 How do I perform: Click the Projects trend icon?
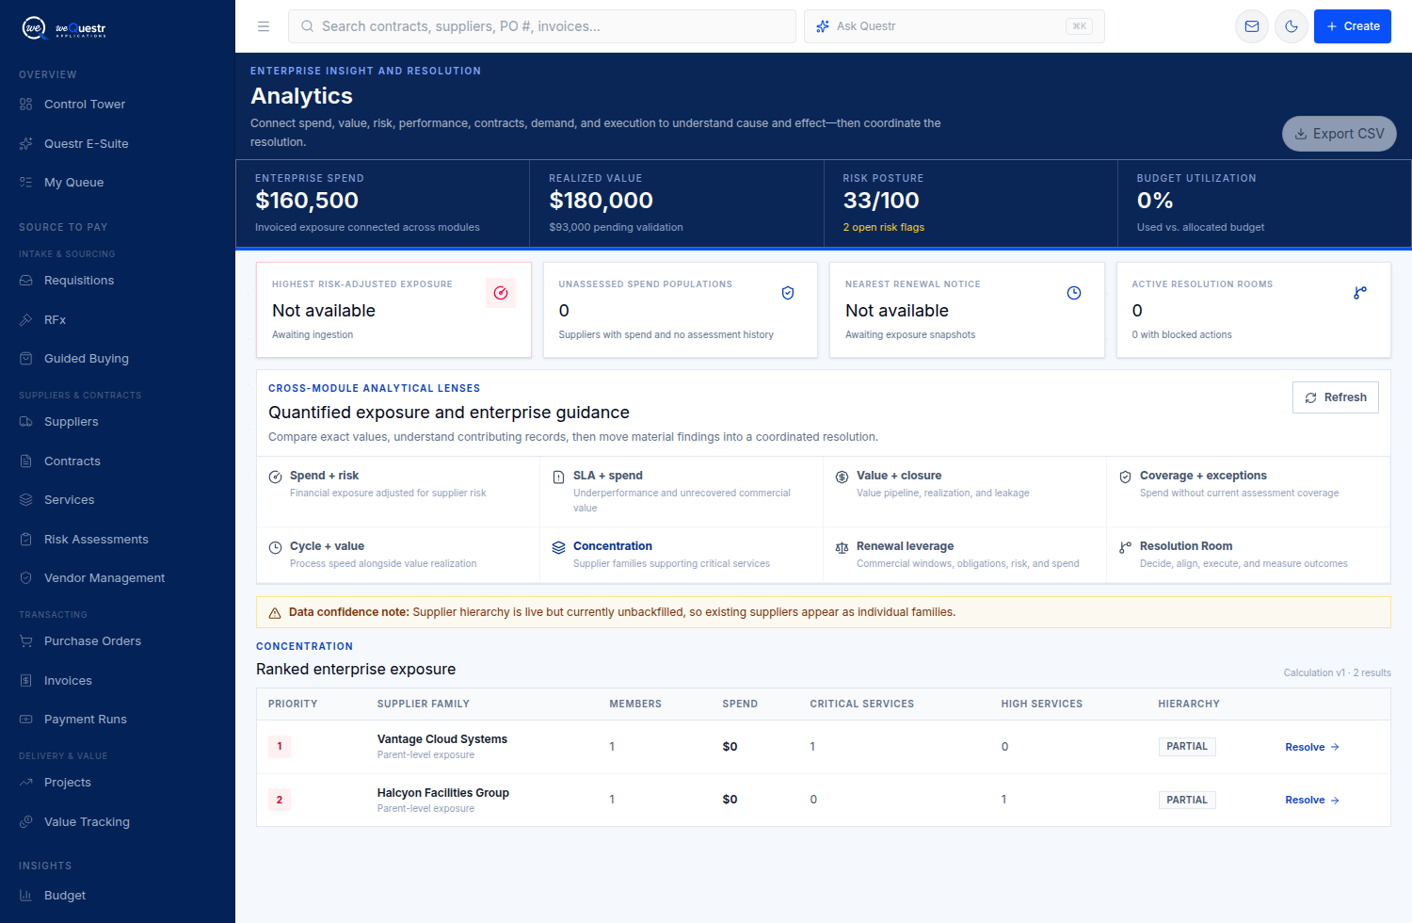[26, 783]
